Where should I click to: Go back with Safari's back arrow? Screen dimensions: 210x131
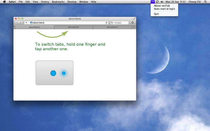pyautogui.click(x=17, y=23)
